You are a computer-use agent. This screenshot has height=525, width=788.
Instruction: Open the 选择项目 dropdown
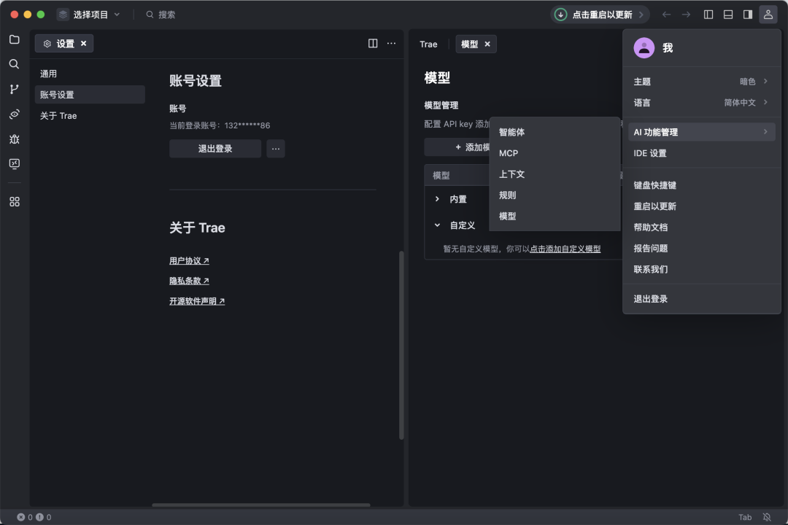tap(89, 15)
